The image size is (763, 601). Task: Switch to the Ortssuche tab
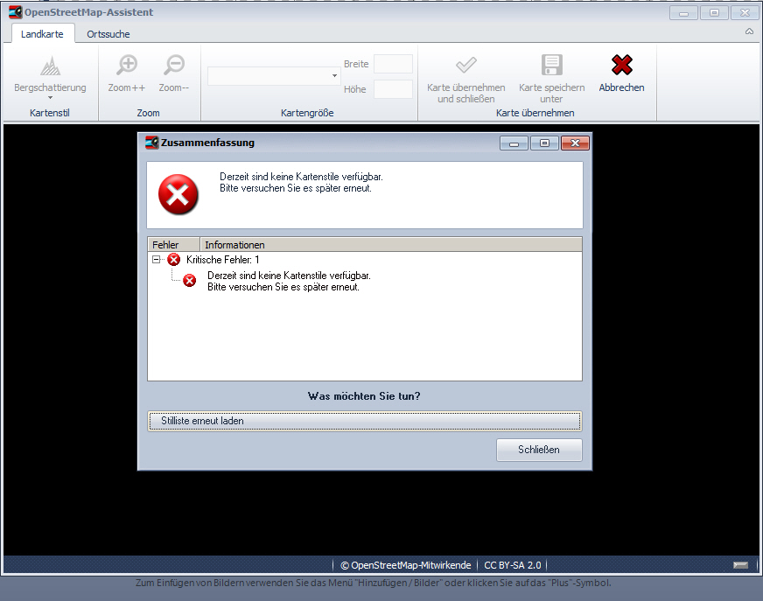pyautogui.click(x=108, y=34)
